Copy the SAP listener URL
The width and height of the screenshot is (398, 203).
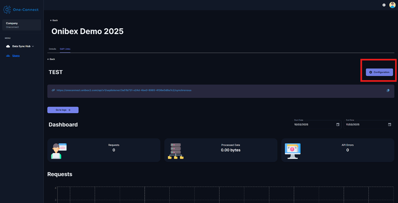[388, 90]
